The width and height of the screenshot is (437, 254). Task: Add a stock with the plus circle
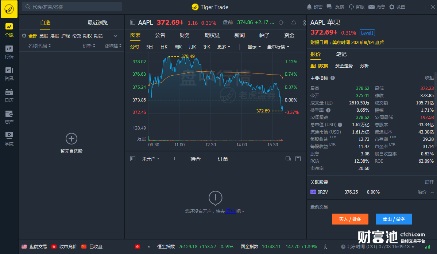pyautogui.click(x=71, y=139)
